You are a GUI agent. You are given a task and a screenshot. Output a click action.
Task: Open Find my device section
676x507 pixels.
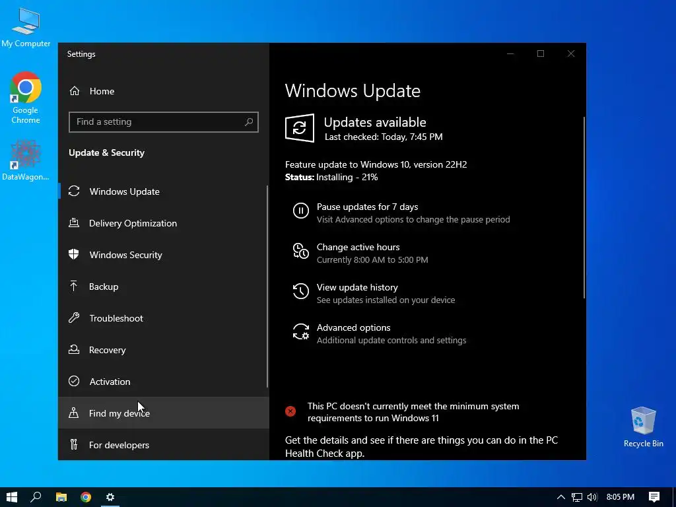coord(164,413)
